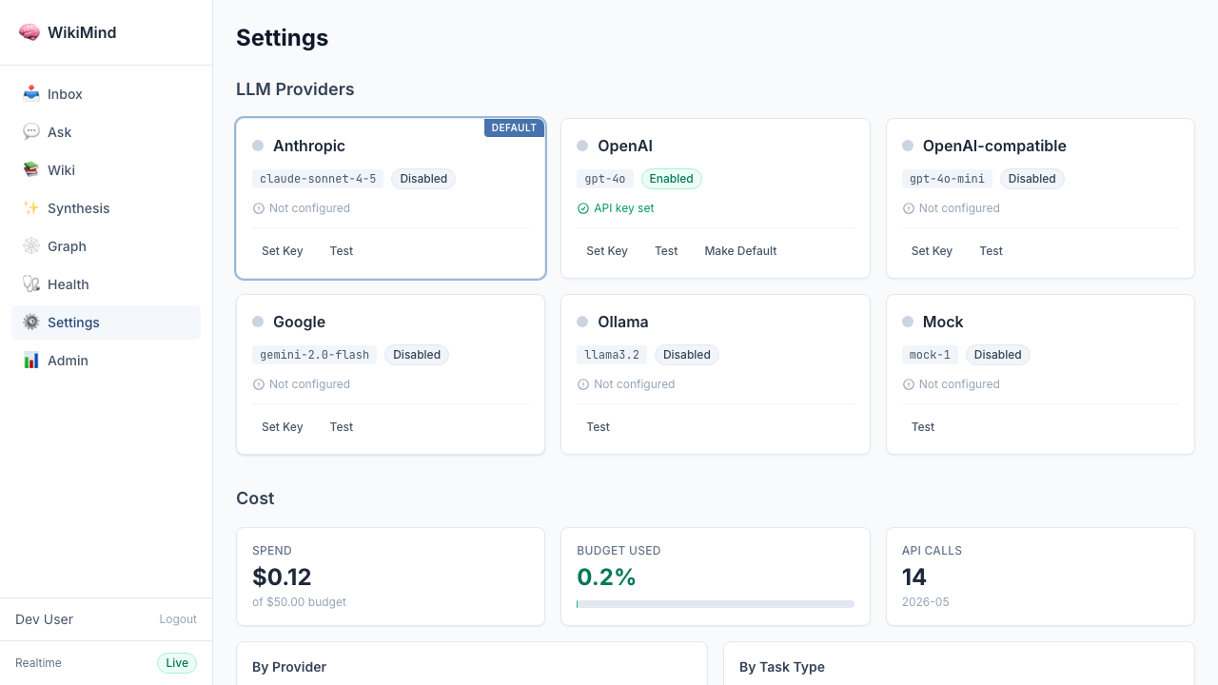This screenshot has width=1218, height=685.
Task: Click the OpenAI-compatible not-configured info icon
Action: [909, 208]
